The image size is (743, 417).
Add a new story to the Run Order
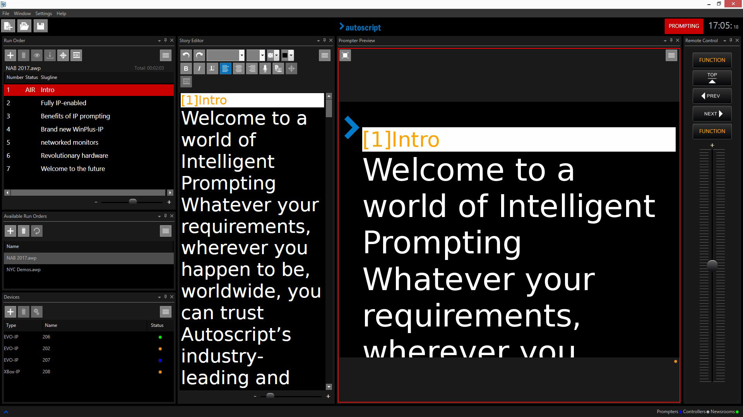pyautogui.click(x=10, y=55)
